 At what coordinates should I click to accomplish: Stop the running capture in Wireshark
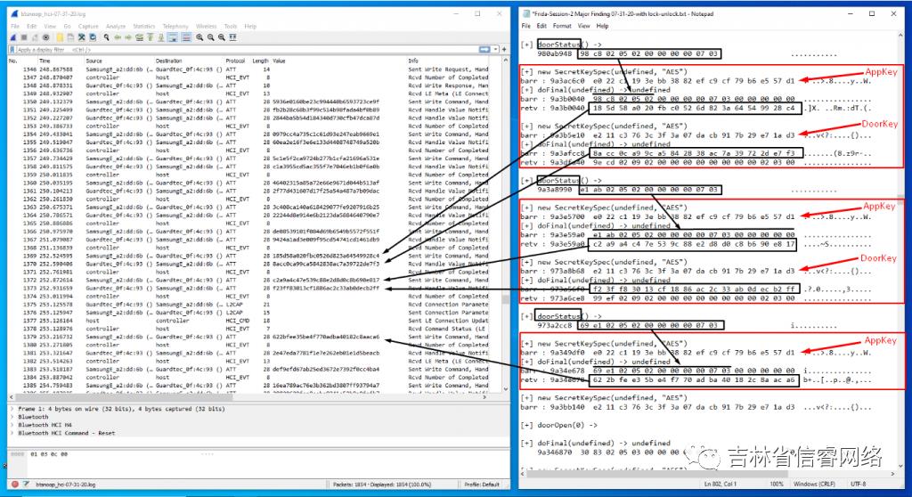(x=24, y=37)
